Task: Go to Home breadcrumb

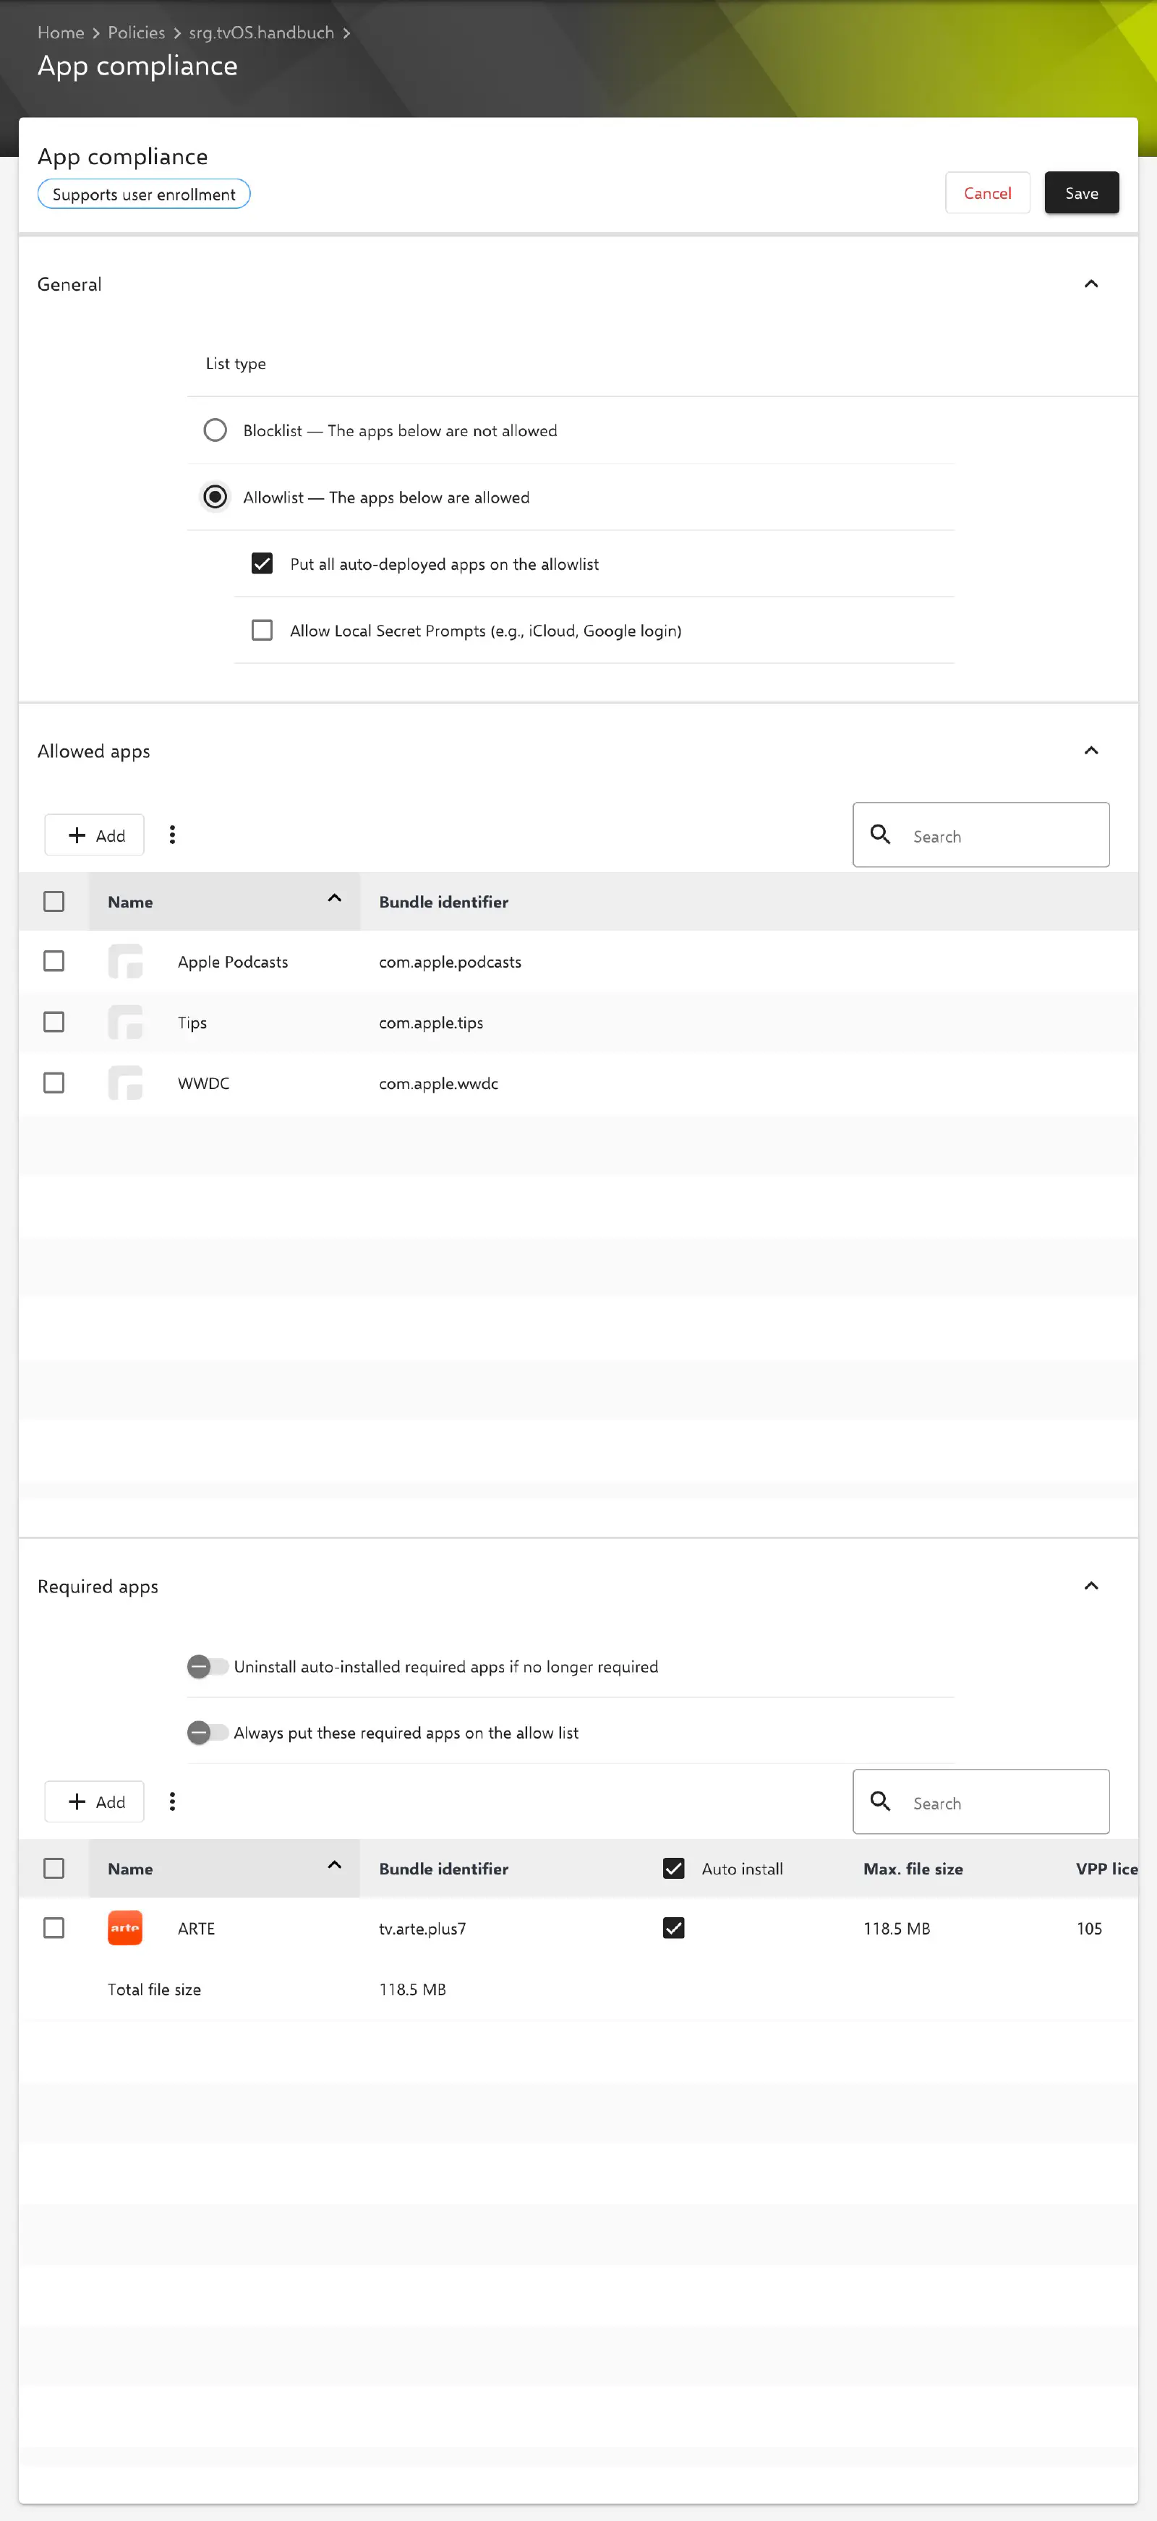Action: pyautogui.click(x=61, y=33)
